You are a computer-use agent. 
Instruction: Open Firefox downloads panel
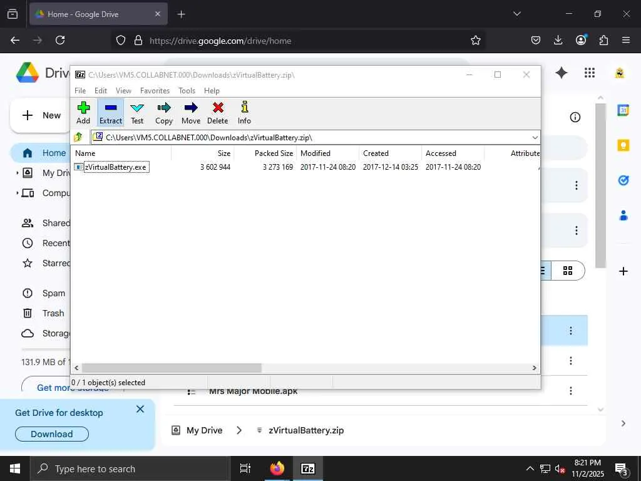(558, 40)
